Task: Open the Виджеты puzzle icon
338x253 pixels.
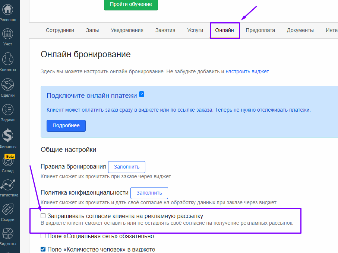Action: 7,234
